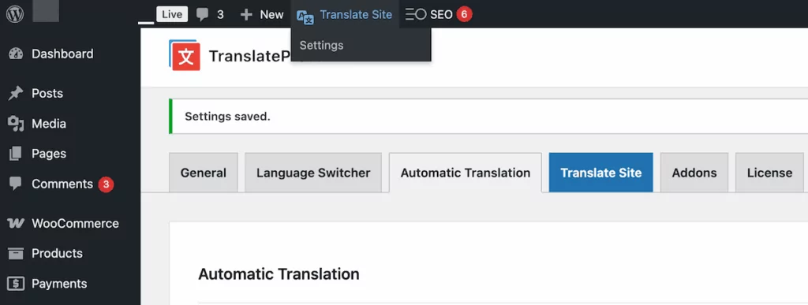The width and height of the screenshot is (808, 305).
Task: Open Translate Site in admin bar
Action: pos(345,14)
